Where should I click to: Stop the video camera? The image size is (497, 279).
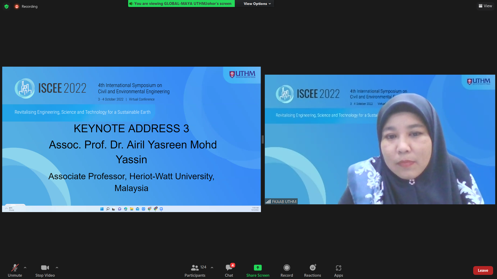(x=45, y=270)
